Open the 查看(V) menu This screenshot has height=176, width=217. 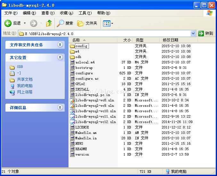tap(48, 13)
